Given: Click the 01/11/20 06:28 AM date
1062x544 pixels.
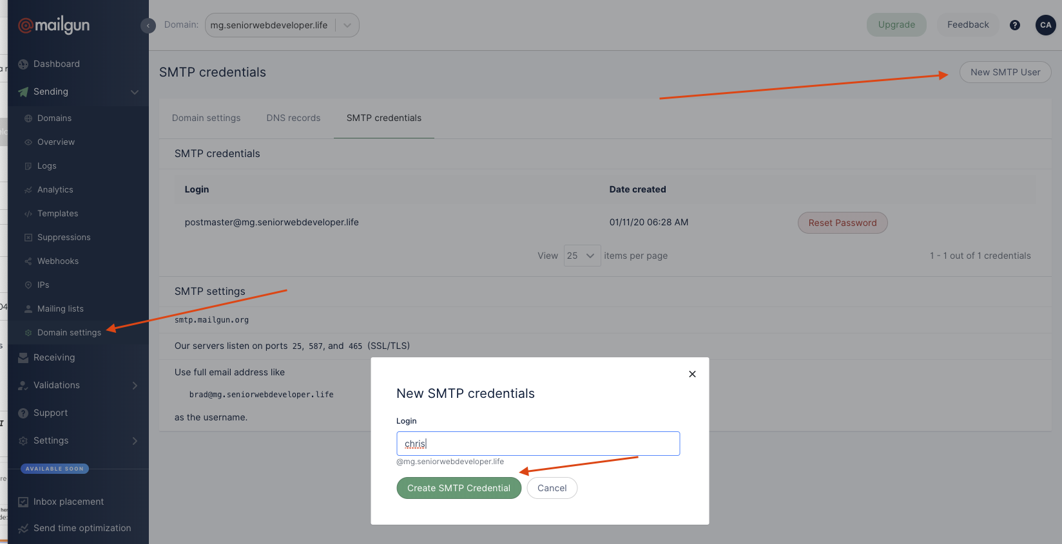Looking at the screenshot, I should point(649,222).
